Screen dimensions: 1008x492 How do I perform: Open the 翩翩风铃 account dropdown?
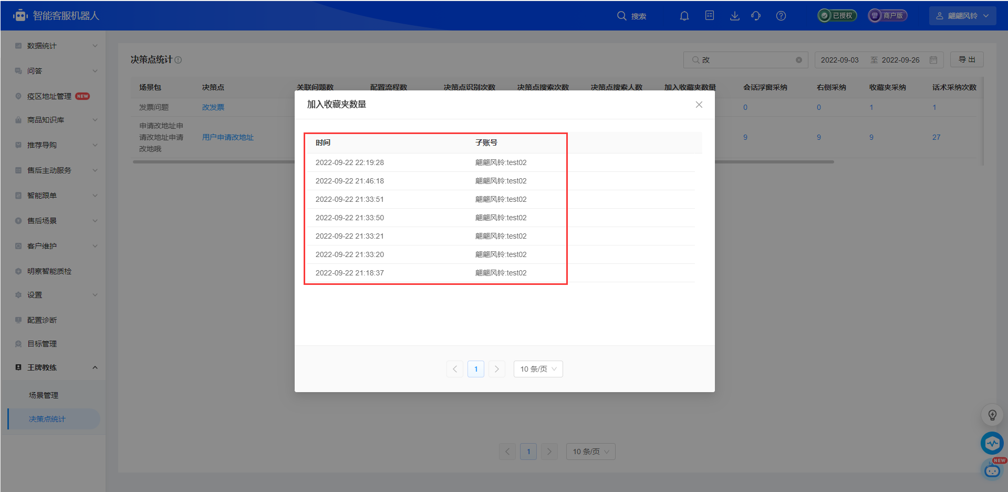pos(963,16)
